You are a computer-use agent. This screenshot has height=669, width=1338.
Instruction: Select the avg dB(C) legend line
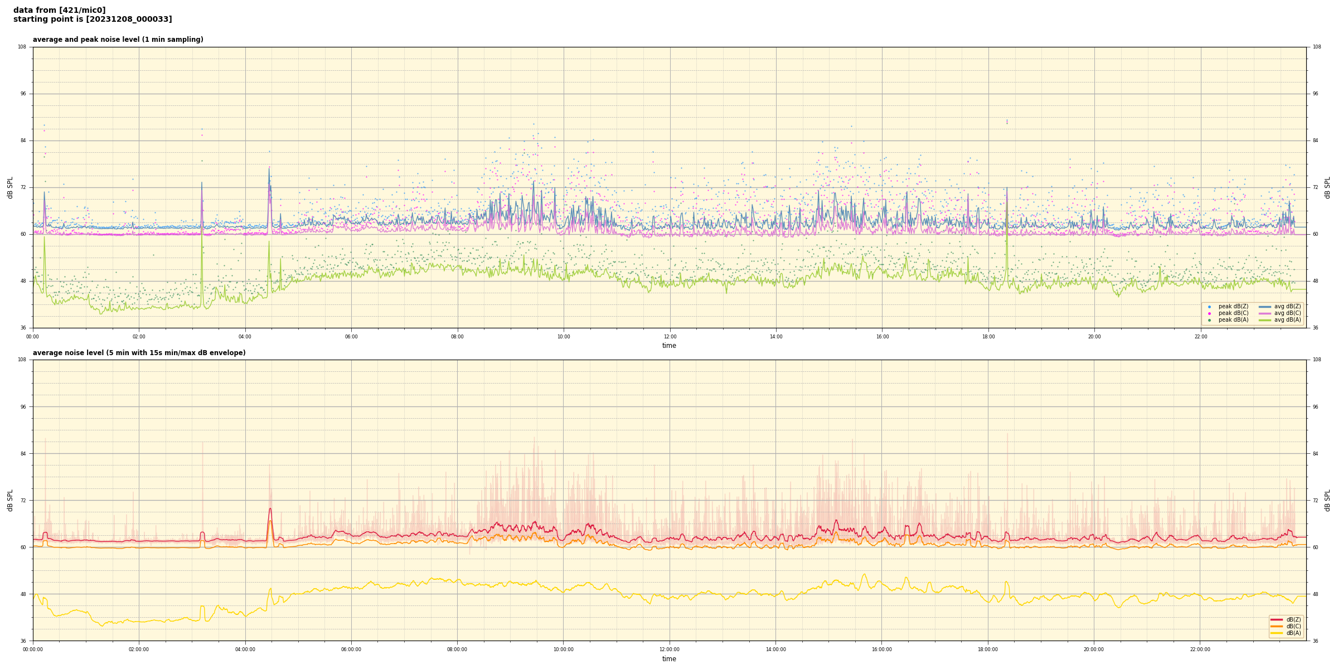coord(1265,313)
